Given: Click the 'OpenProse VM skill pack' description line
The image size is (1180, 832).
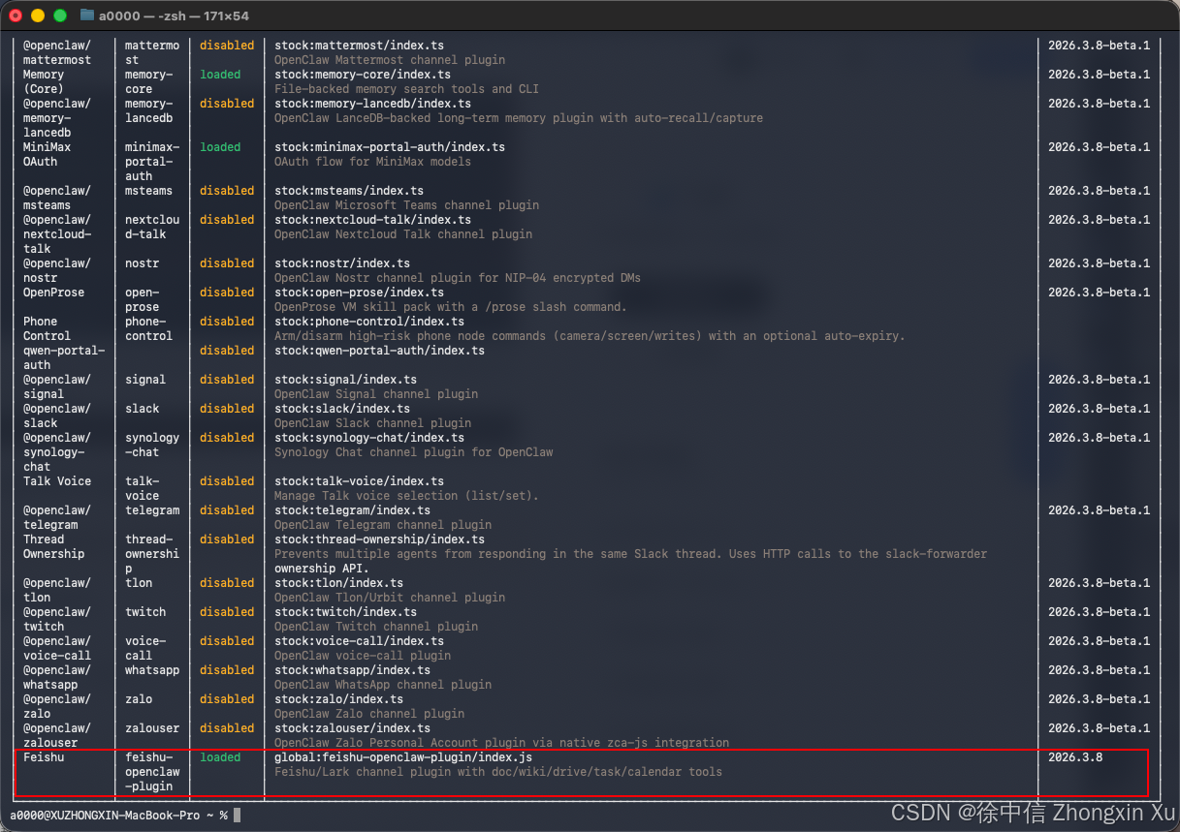Looking at the screenshot, I should pyautogui.click(x=451, y=307).
